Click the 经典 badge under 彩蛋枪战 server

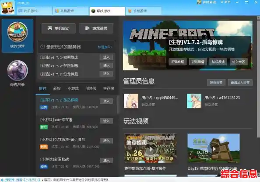(x=44, y=166)
